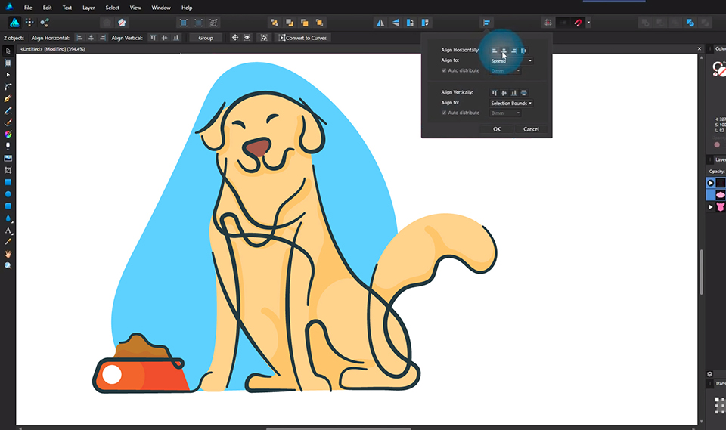
Task: Select the Node tool
Action: (8, 75)
